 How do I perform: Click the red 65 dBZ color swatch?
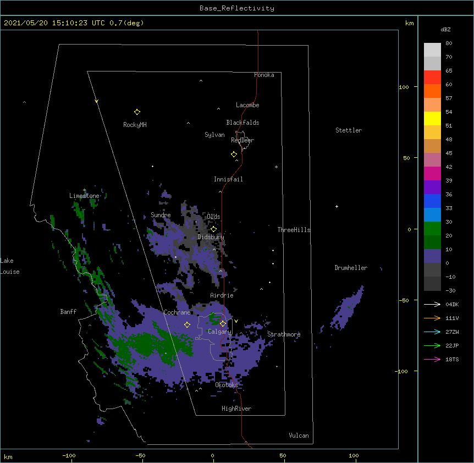pos(432,77)
